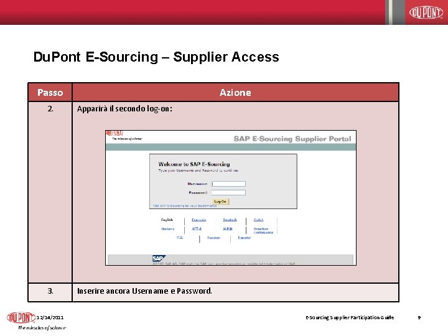
Task: Click text 'Inserire ancora Username e Password.'
Action: click(x=144, y=291)
